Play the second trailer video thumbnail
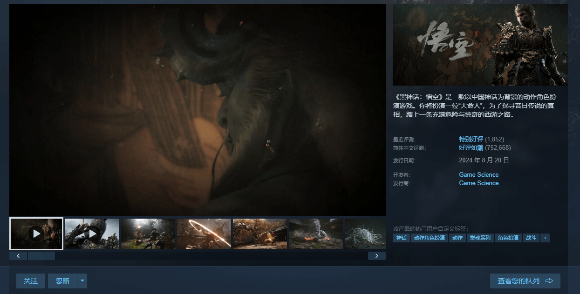Image resolution: width=580 pixels, height=294 pixels. click(x=92, y=234)
